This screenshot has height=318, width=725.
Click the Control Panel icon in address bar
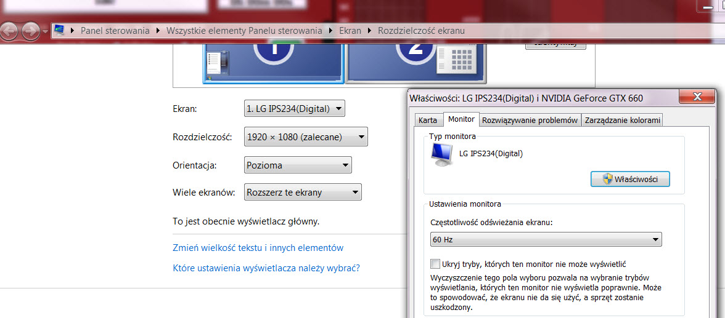click(59, 31)
